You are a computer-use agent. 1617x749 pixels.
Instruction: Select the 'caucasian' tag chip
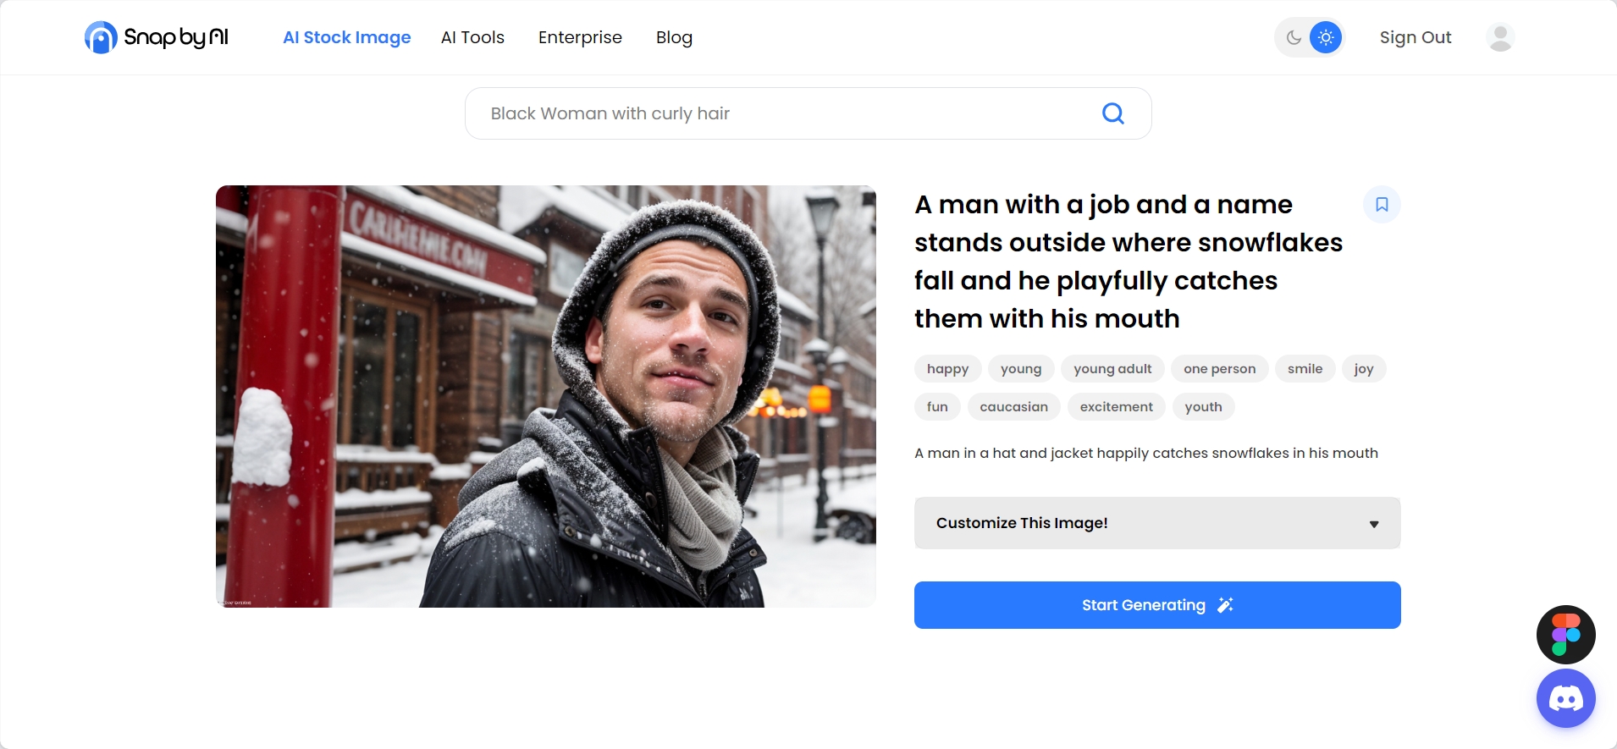(1013, 407)
